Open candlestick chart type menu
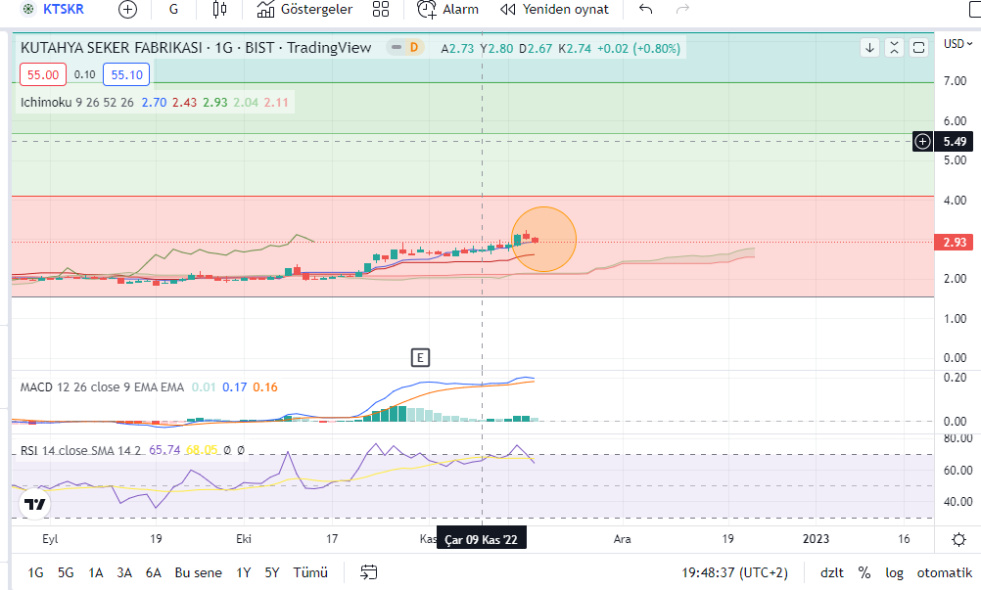The width and height of the screenshot is (981, 590). point(219,10)
